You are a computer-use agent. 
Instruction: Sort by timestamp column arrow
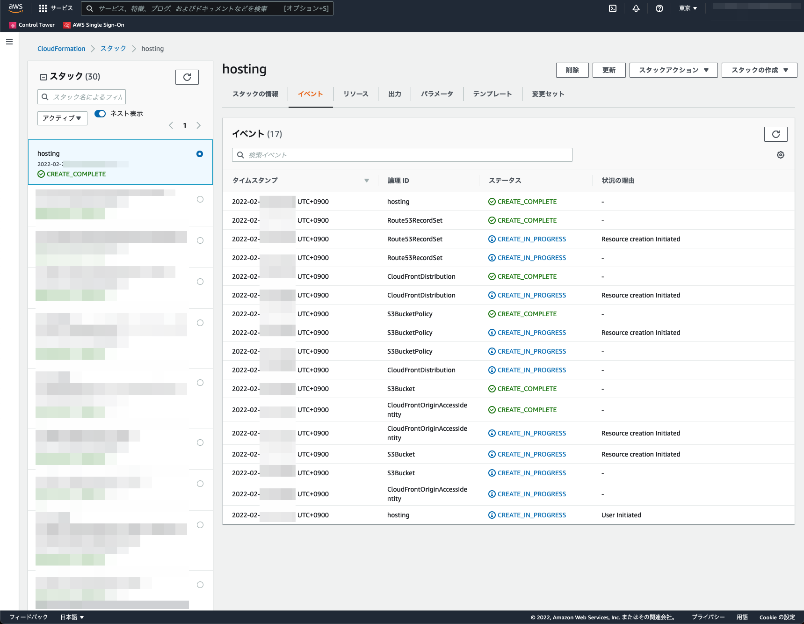tap(367, 181)
